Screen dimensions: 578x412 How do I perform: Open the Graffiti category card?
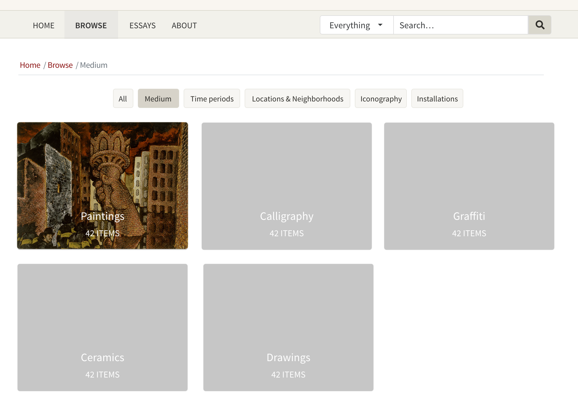[x=469, y=186]
